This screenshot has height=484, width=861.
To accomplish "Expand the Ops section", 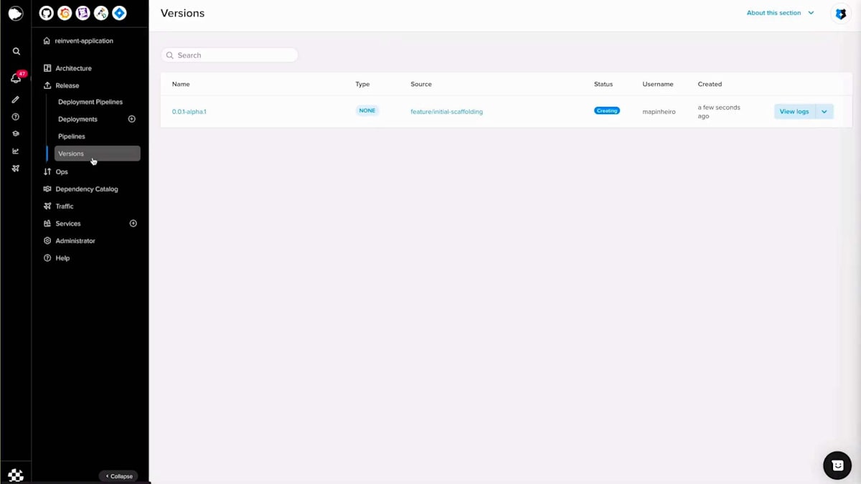I will (x=56, y=172).
